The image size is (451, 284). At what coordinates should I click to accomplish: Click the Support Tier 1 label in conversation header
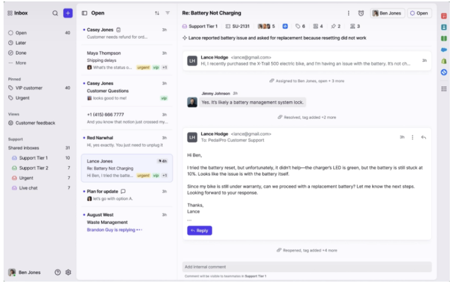tap(200, 26)
